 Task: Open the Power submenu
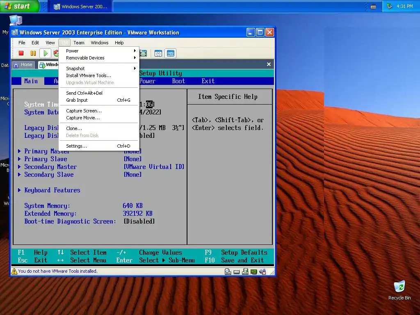(x=99, y=50)
